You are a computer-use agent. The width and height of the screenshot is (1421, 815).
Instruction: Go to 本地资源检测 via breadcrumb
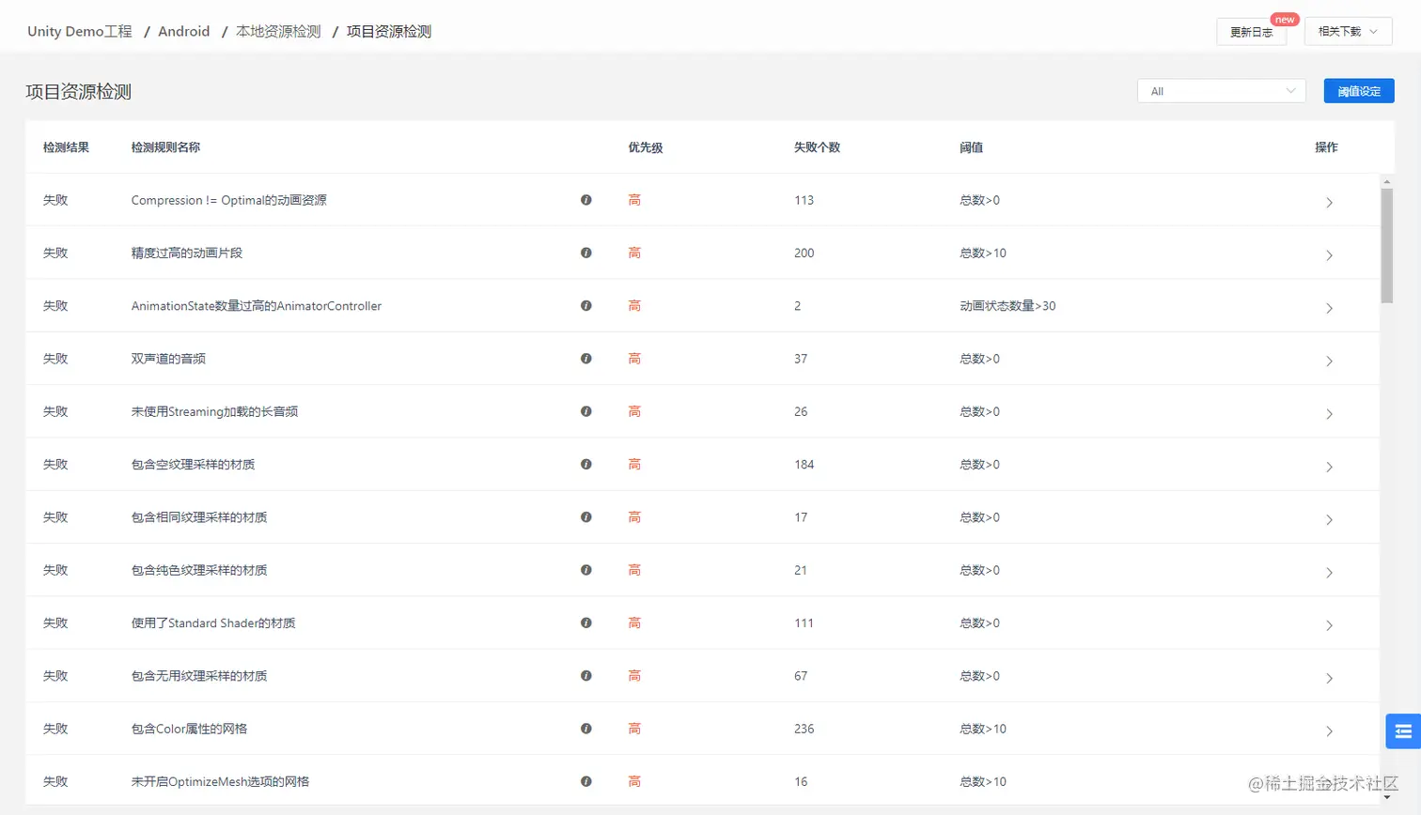[x=277, y=31]
